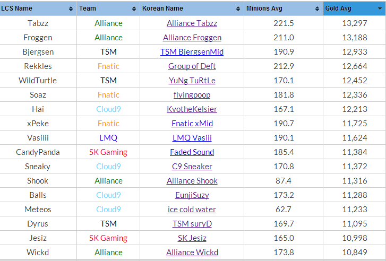Open the ice cold water link
386x261 pixels.
click(x=192, y=210)
